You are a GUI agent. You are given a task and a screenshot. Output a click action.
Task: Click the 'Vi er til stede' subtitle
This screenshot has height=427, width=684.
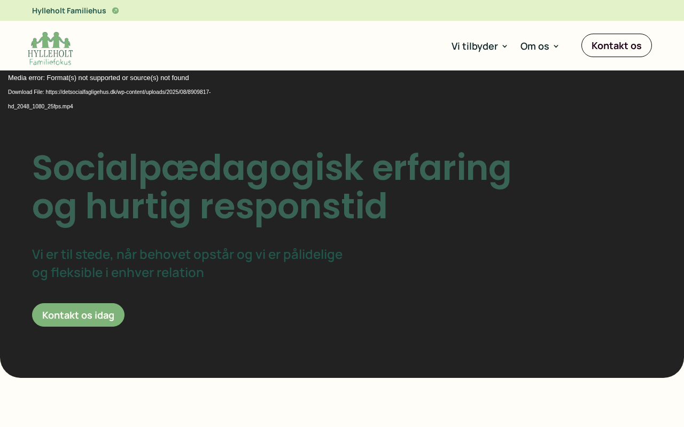[187, 255]
